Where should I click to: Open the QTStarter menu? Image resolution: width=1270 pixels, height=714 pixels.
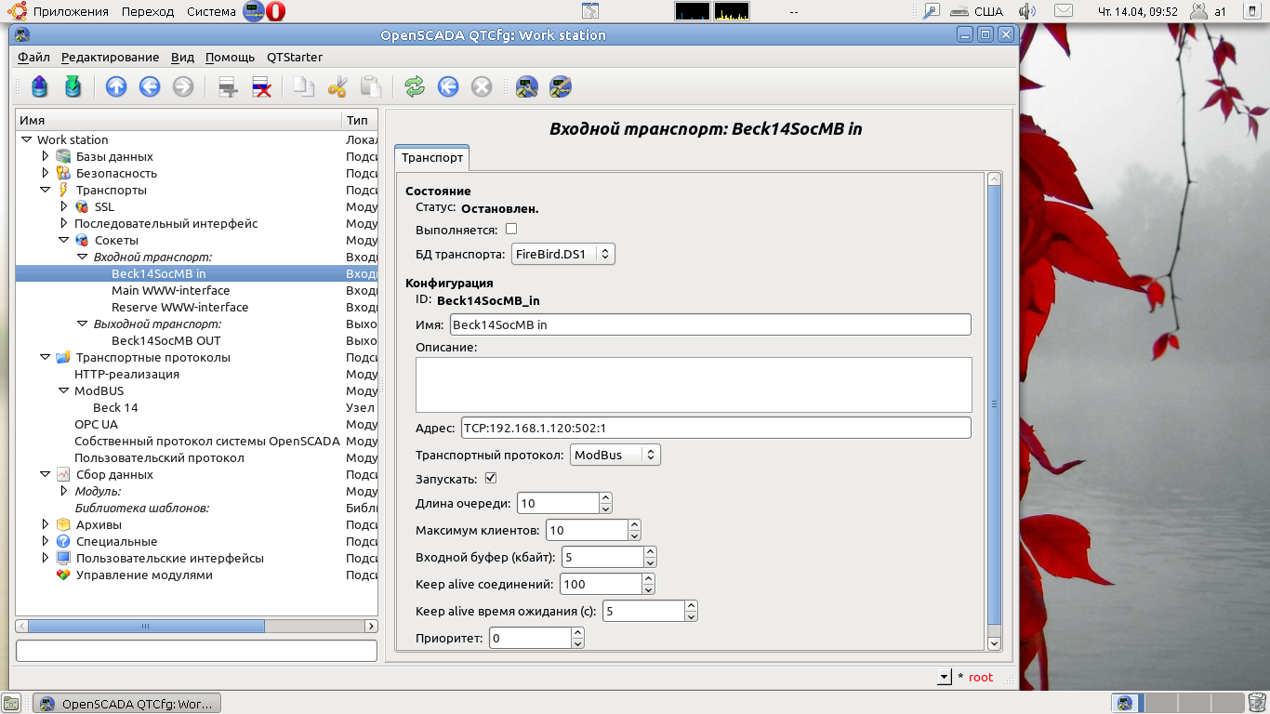click(x=294, y=57)
